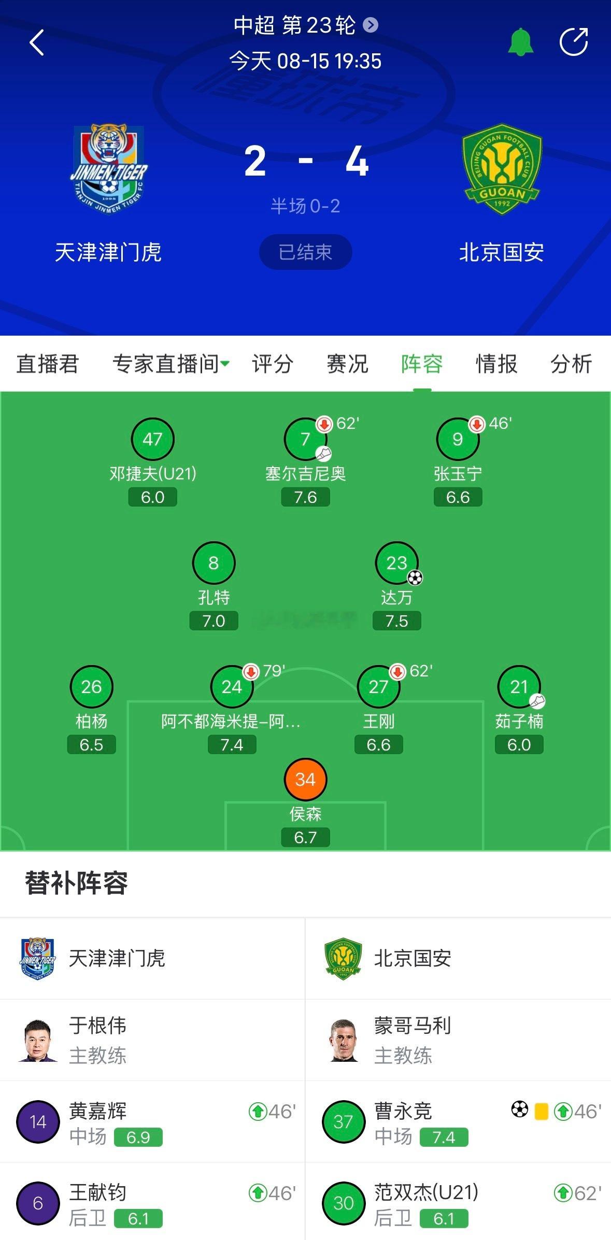
Task: Tap the 北京国安 crest logo
Action: pyautogui.click(x=502, y=169)
